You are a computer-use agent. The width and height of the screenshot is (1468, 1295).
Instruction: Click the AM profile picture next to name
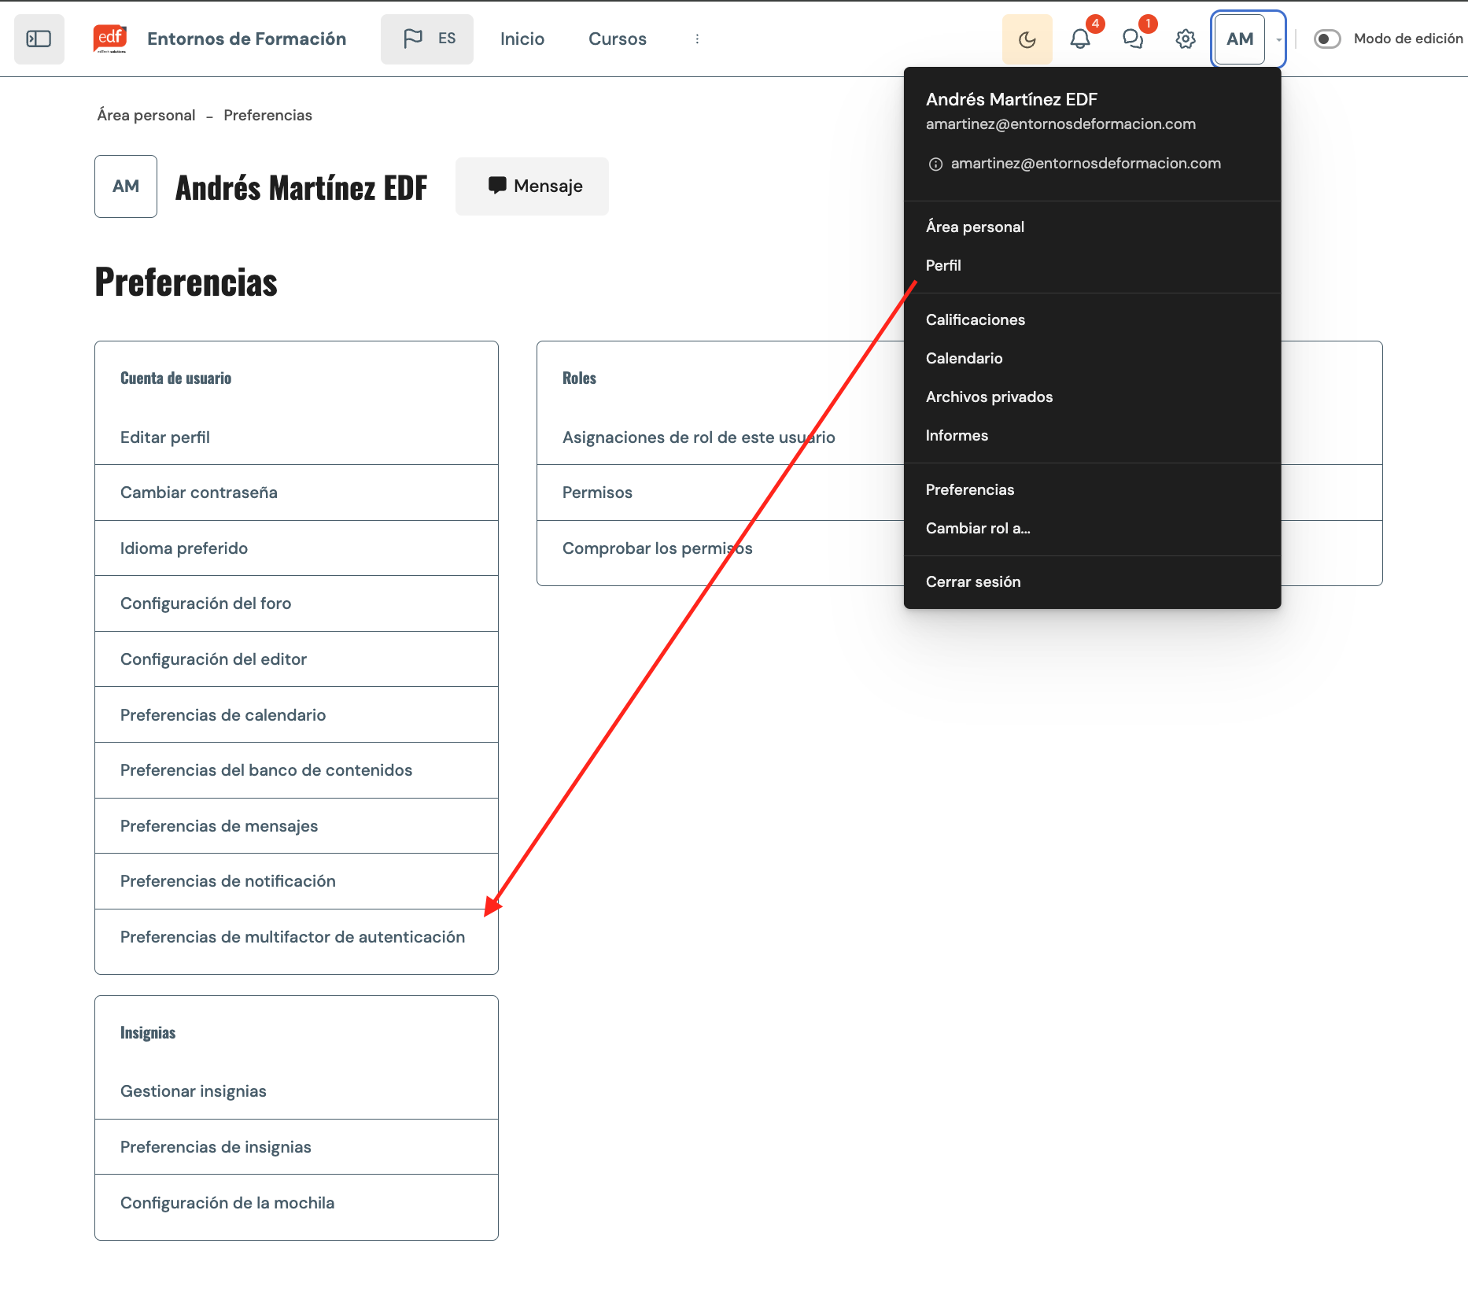(126, 186)
